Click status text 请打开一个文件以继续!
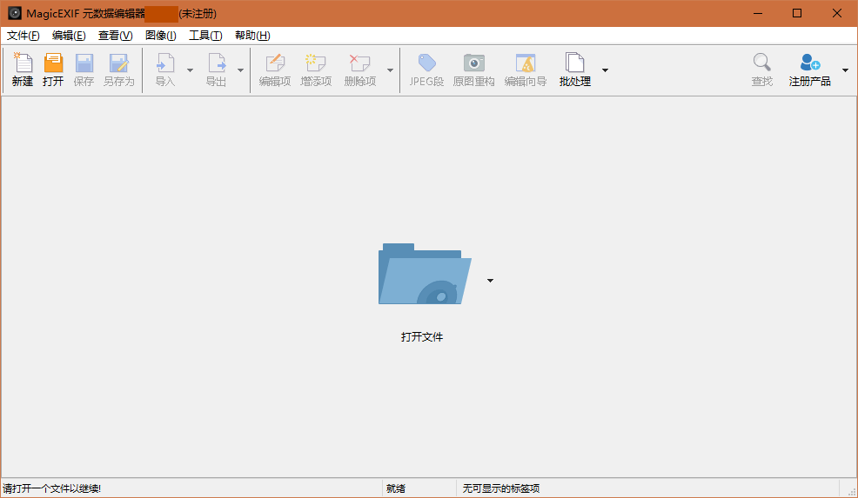 tap(52, 488)
